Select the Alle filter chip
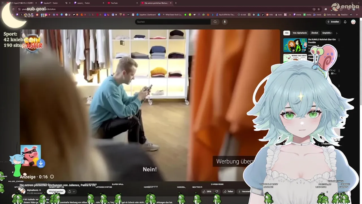Image resolution: width=362 pixels, height=204 pixels. (x=287, y=33)
